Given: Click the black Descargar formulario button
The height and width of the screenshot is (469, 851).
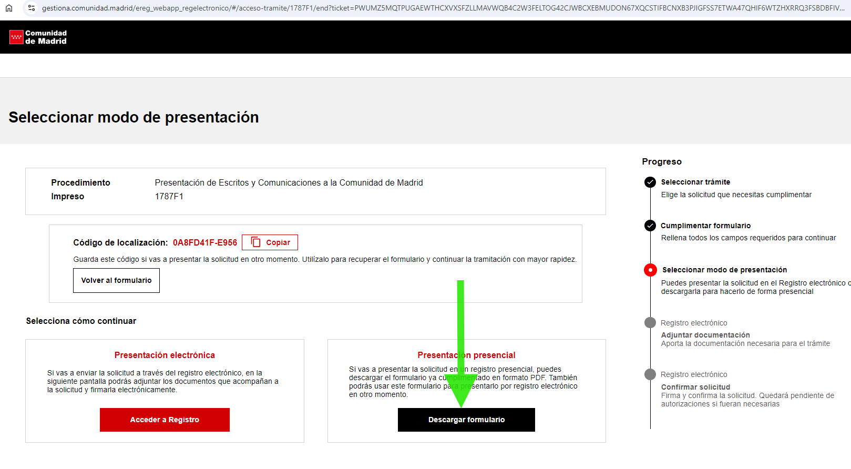Looking at the screenshot, I should click(466, 420).
